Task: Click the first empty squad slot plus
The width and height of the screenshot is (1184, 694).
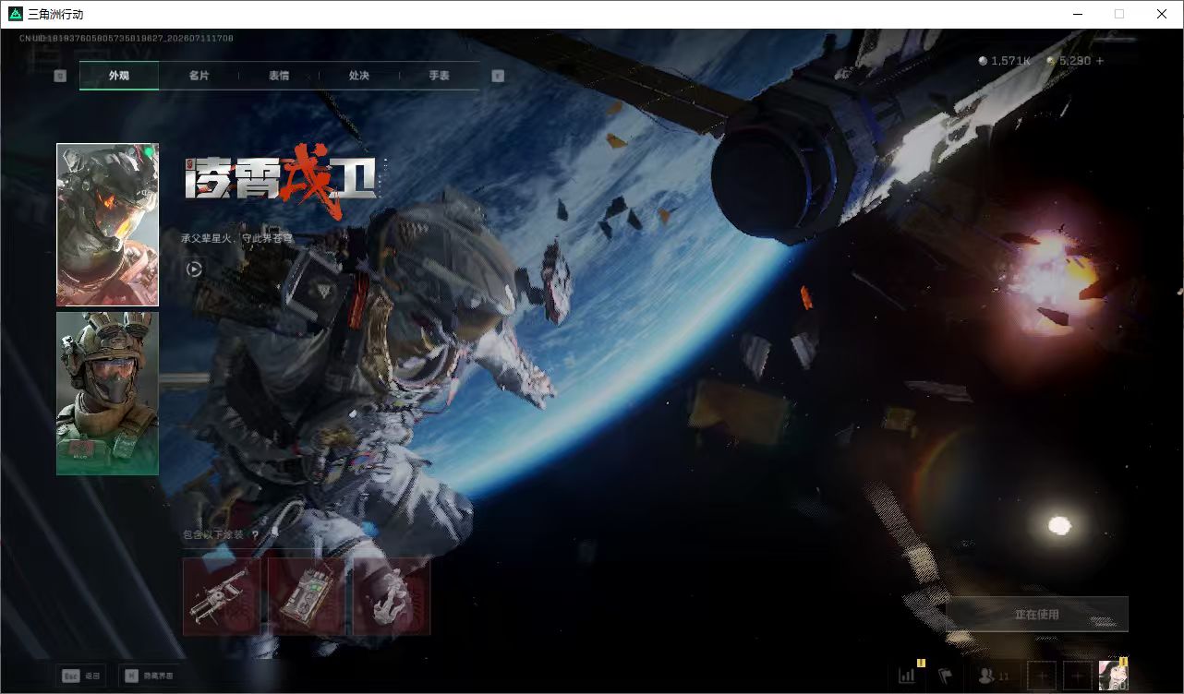Action: [1041, 676]
